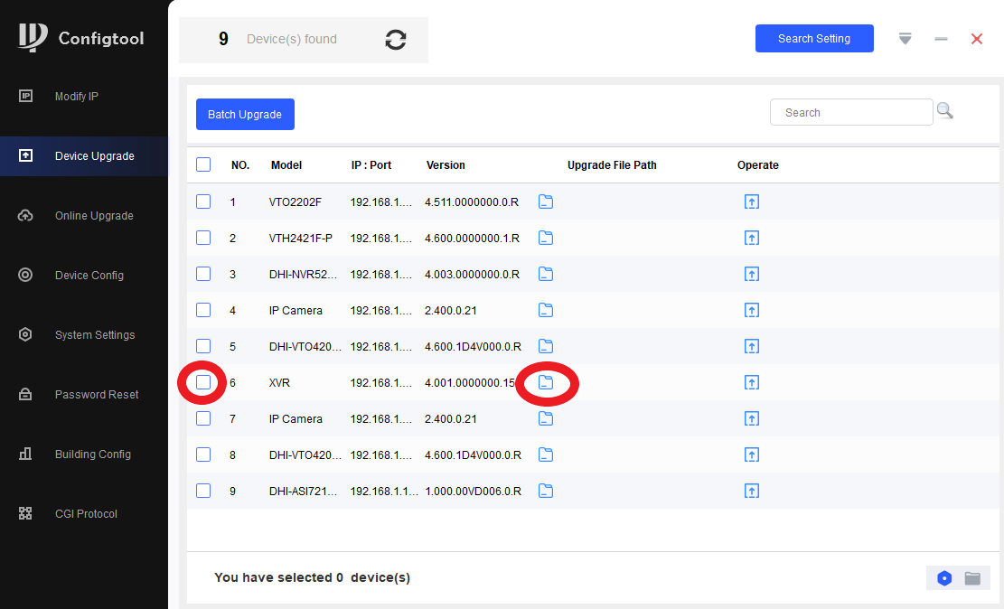
Task: Focus the Search input field
Action: tap(851, 112)
